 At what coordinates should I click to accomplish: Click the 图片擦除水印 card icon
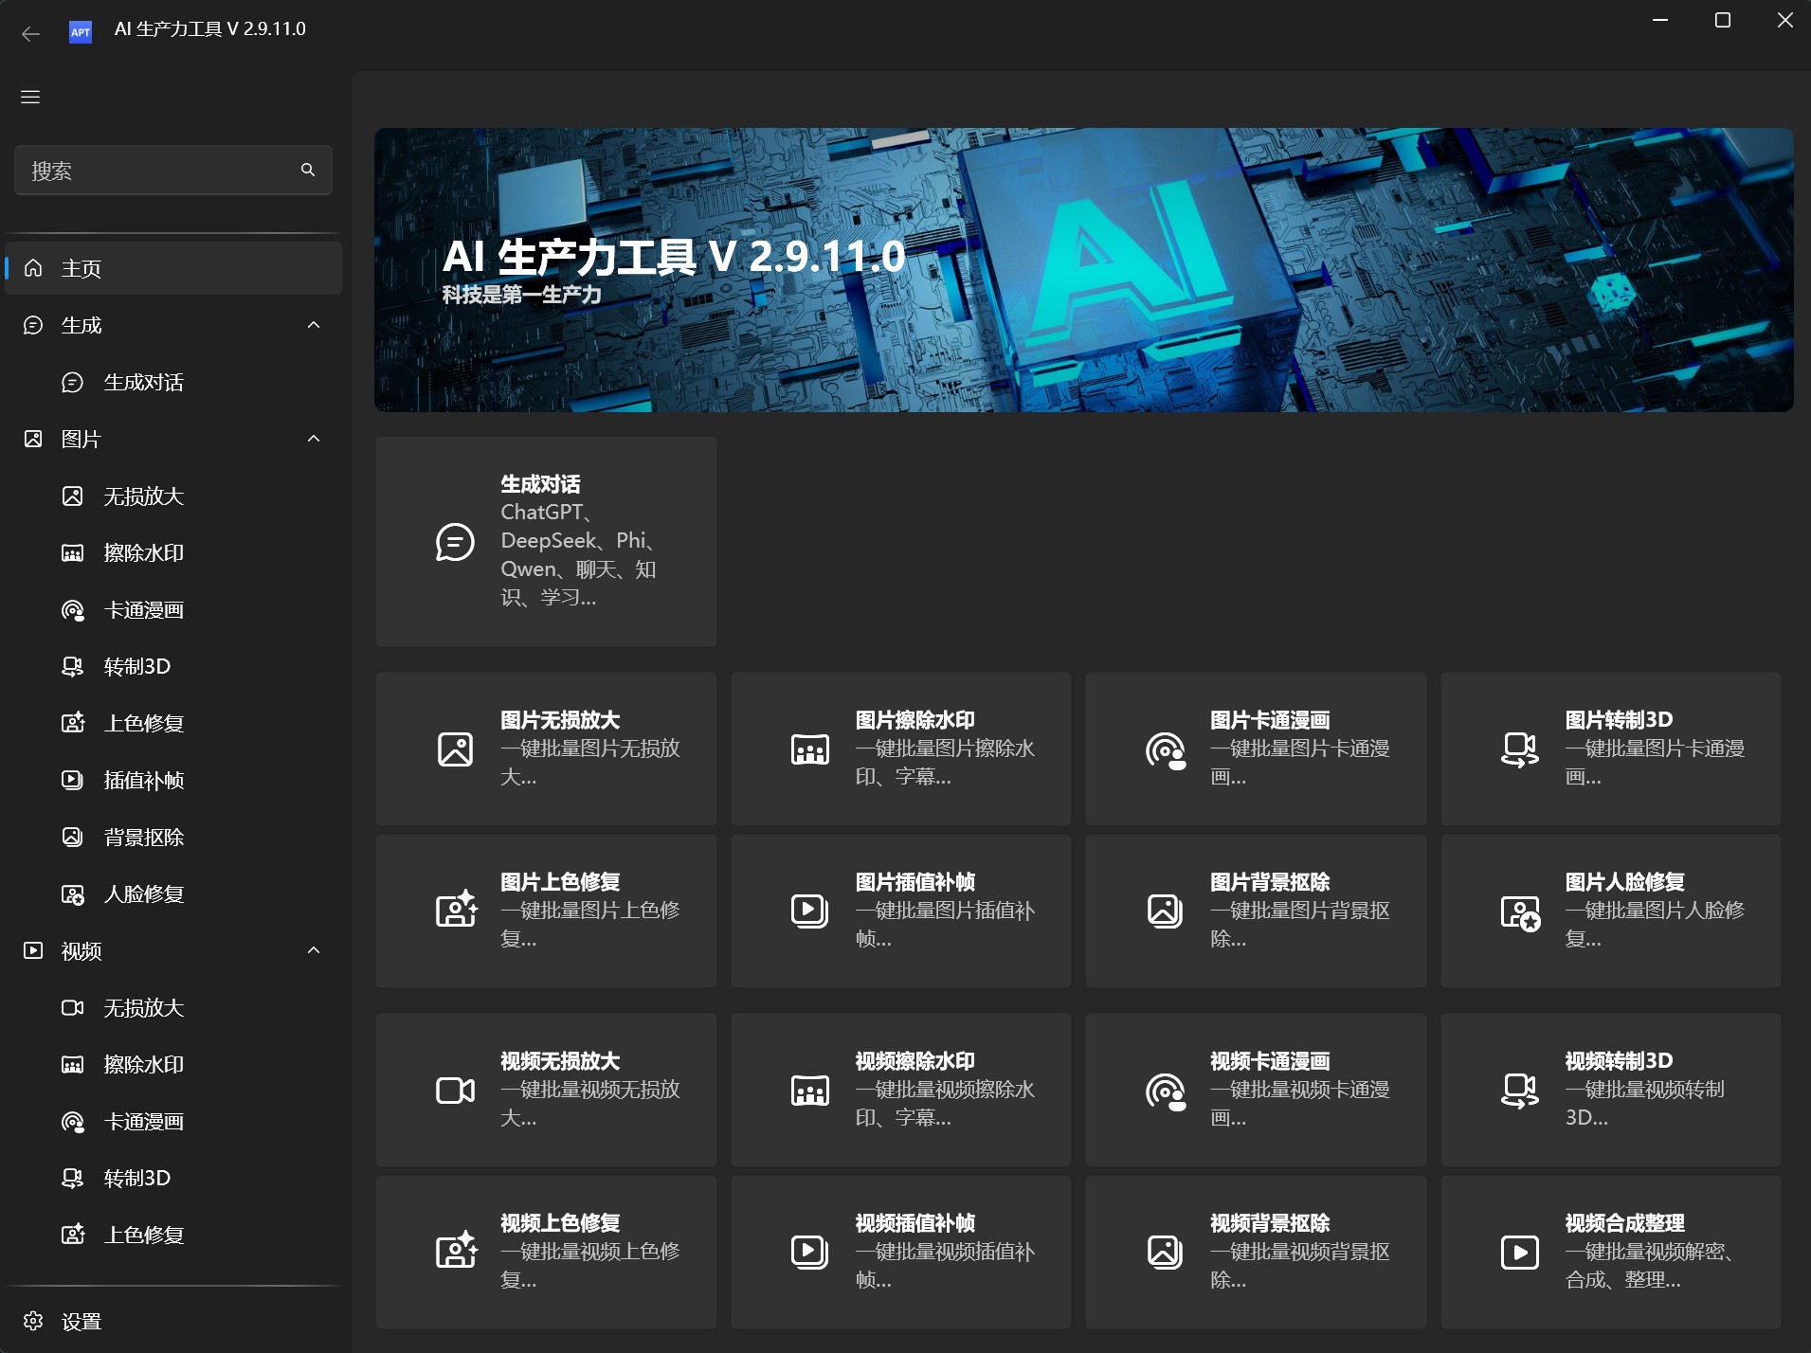point(810,749)
